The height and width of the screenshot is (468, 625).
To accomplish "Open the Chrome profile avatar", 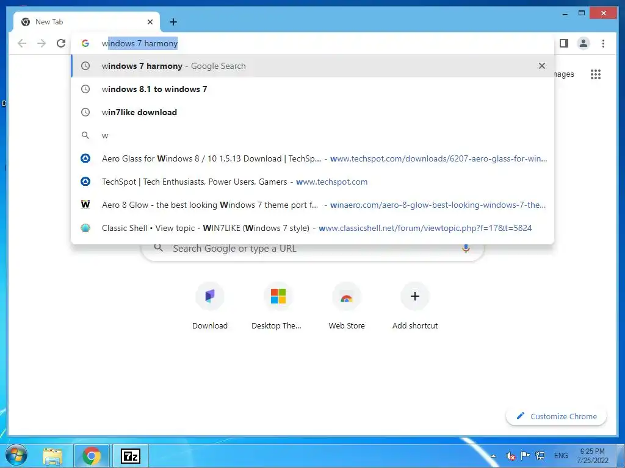I will click(x=583, y=43).
